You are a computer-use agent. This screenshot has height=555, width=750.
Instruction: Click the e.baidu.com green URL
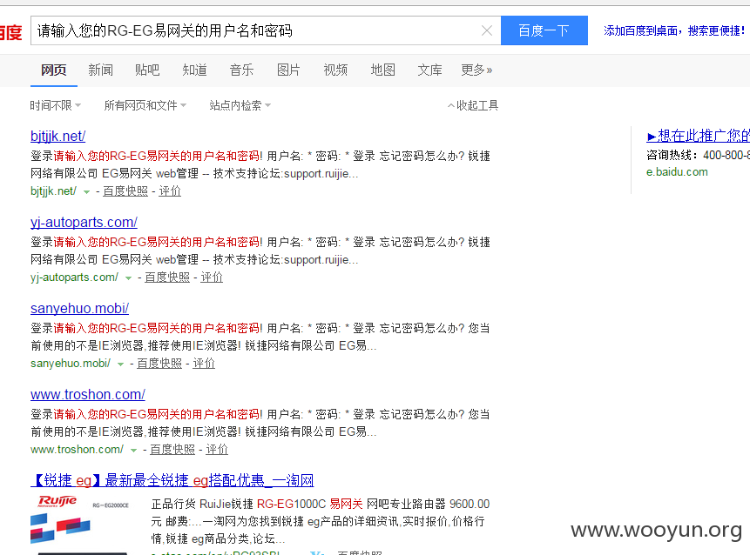pyautogui.click(x=677, y=172)
